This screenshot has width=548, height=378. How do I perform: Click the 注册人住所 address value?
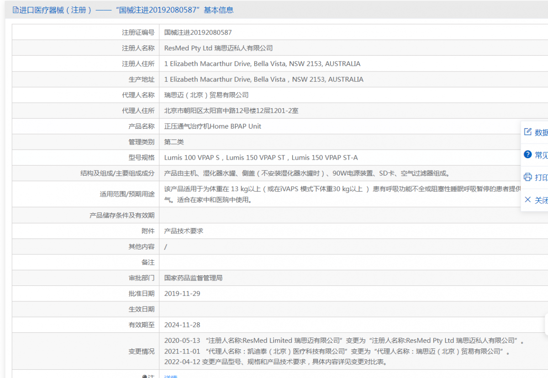(262, 64)
